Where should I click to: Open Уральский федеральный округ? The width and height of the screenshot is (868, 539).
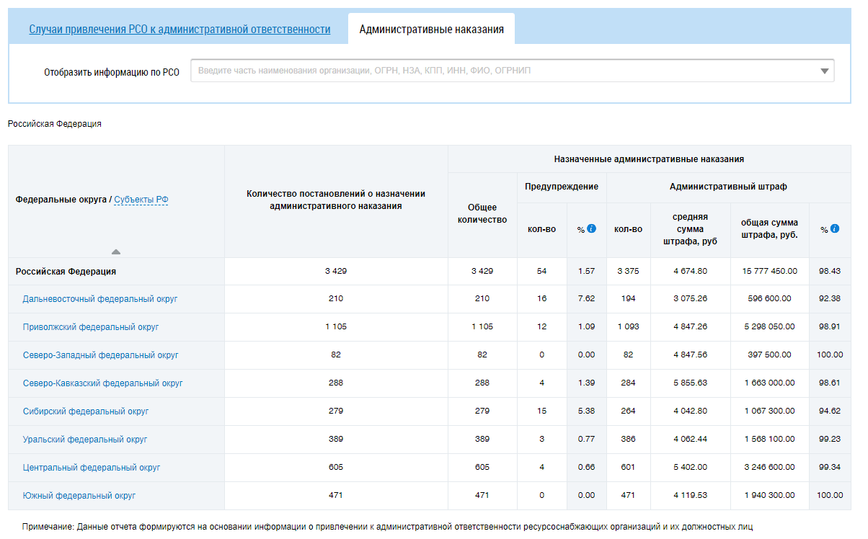click(85, 440)
